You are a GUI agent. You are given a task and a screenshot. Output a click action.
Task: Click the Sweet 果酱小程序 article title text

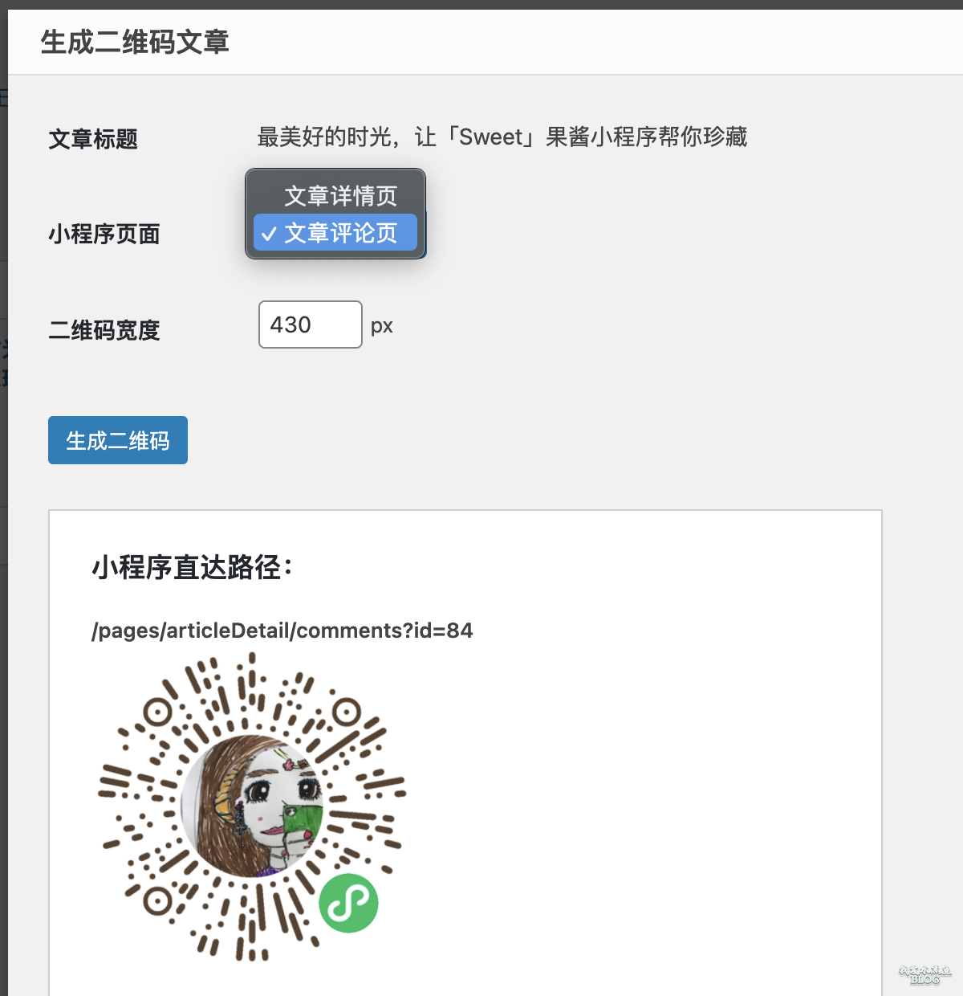(502, 137)
